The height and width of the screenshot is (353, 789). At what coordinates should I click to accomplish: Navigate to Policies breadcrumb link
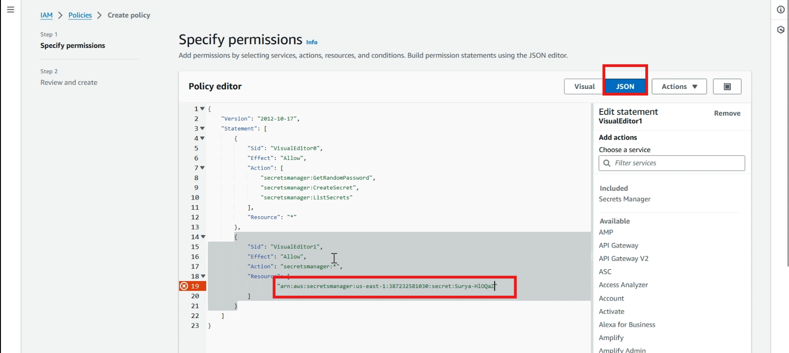tap(80, 15)
